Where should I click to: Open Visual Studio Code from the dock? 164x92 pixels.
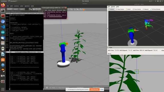(3, 27)
